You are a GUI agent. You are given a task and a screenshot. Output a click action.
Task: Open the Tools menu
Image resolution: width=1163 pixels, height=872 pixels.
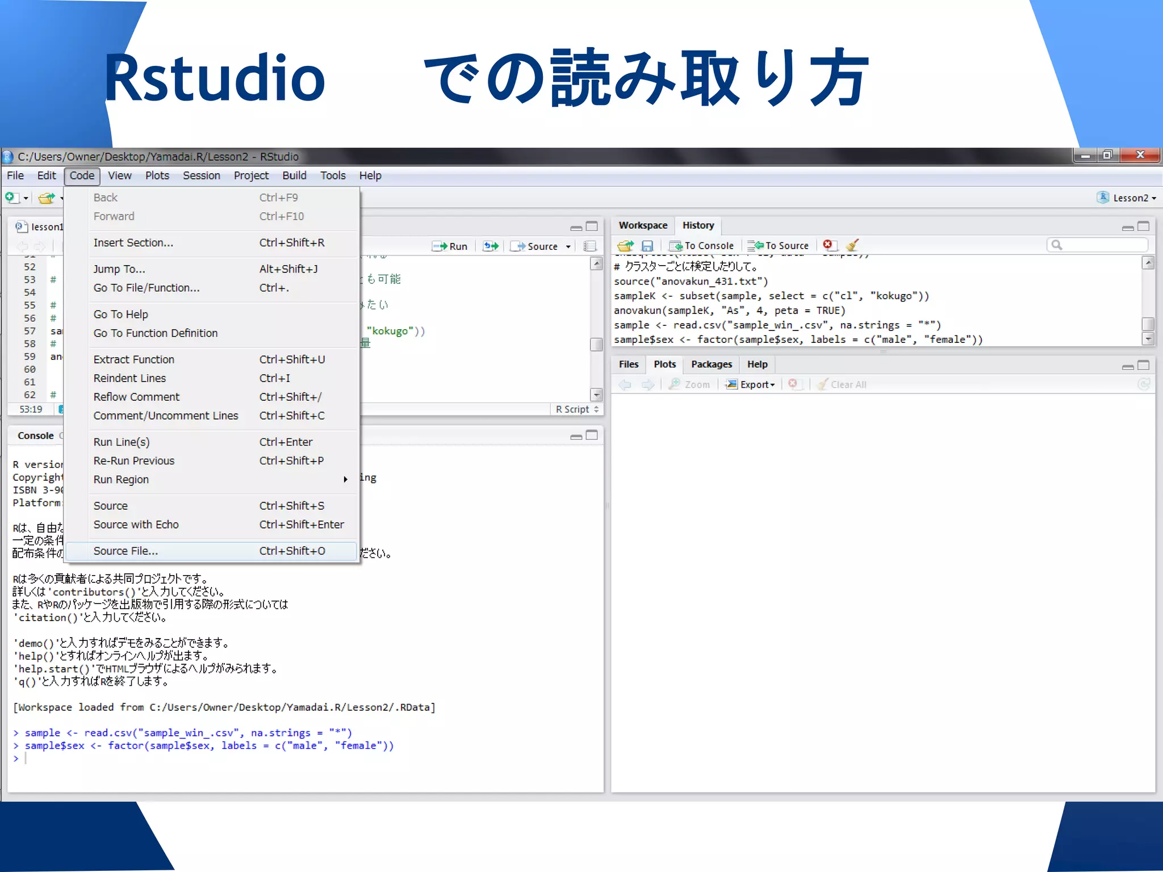[333, 176]
